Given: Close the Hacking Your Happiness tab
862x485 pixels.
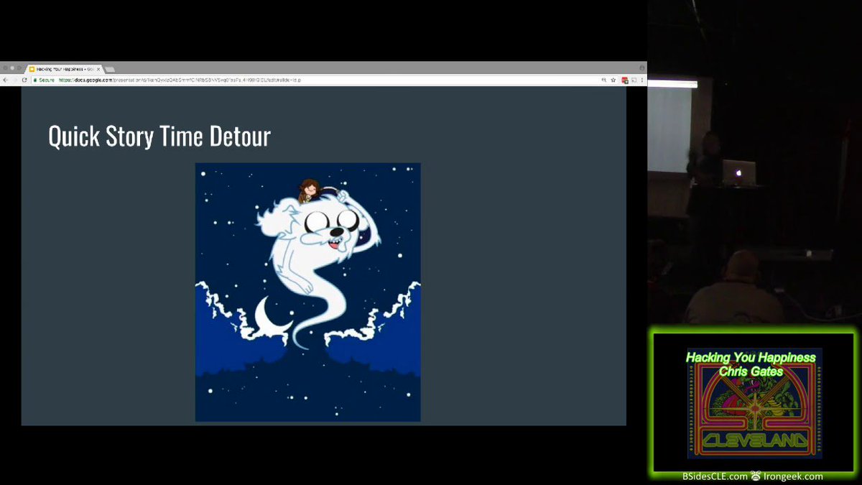Looking at the screenshot, I should pos(98,69).
